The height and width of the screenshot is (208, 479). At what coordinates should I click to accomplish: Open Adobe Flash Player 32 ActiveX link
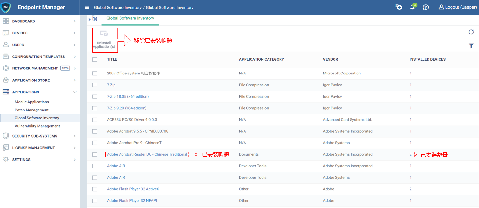pyautogui.click(x=133, y=189)
